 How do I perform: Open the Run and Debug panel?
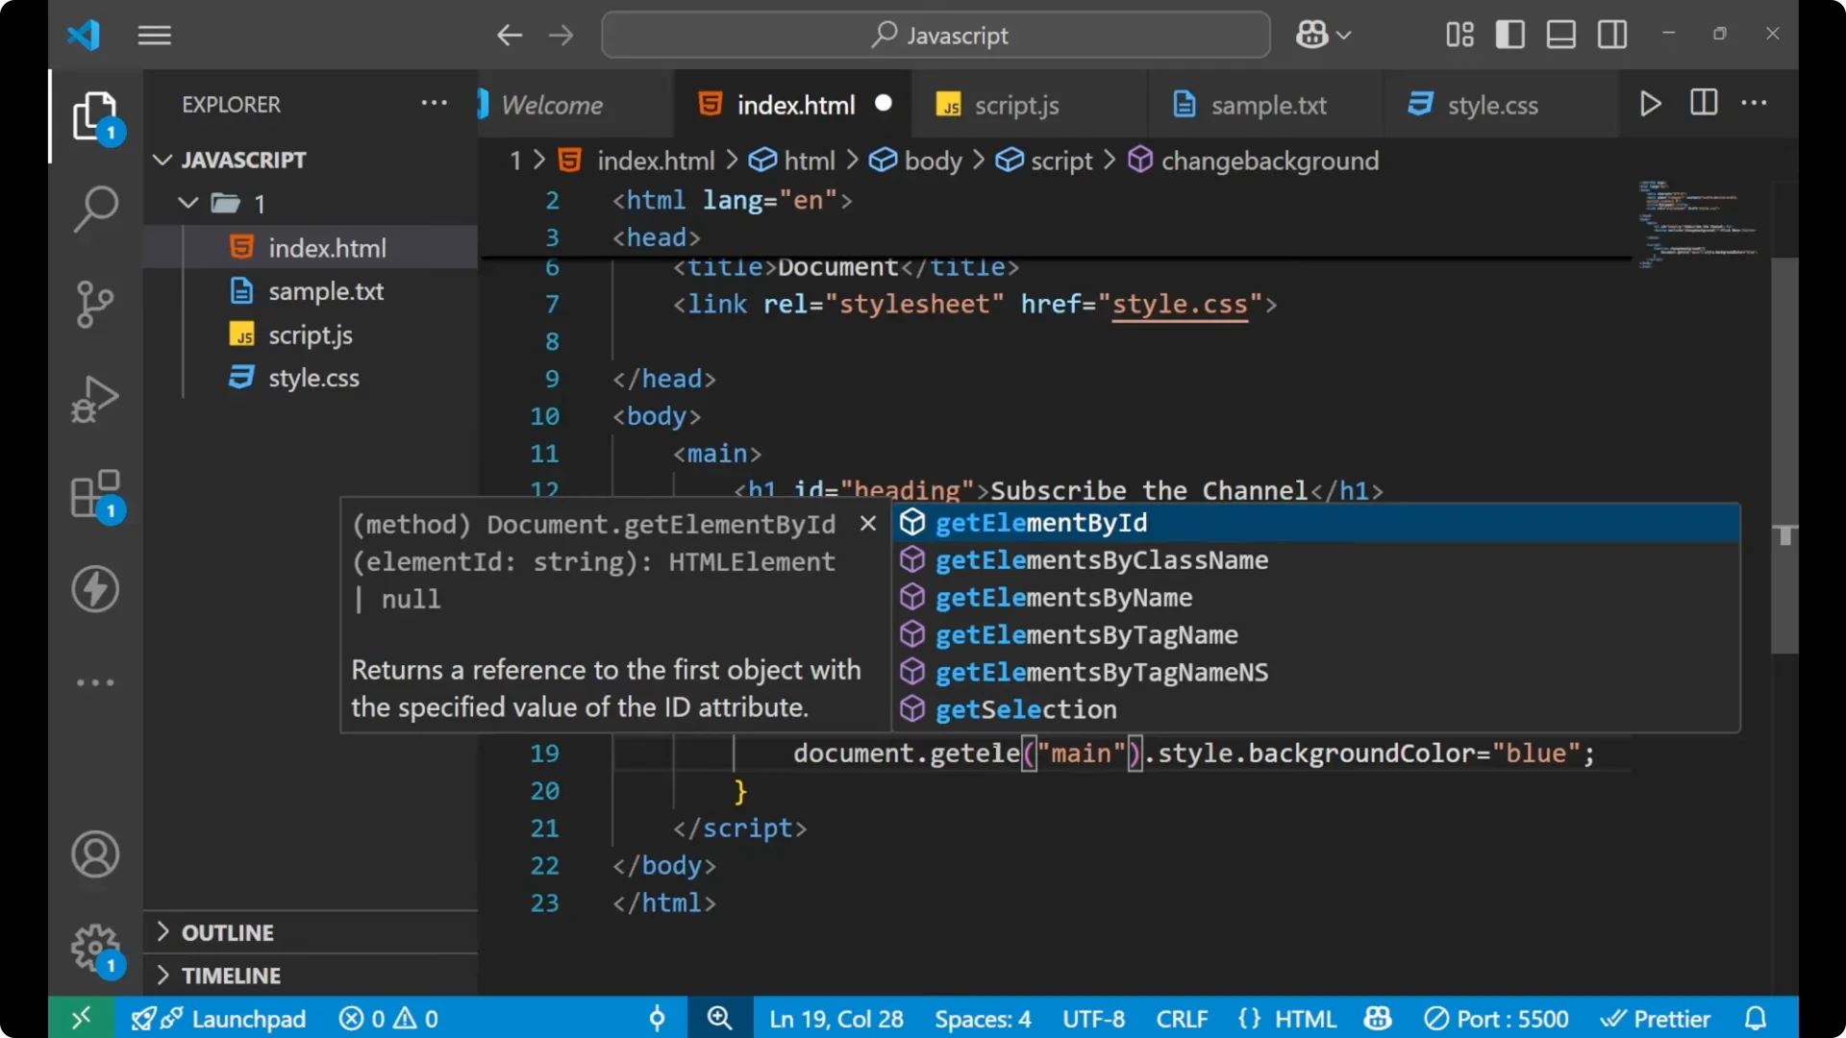[x=95, y=398]
